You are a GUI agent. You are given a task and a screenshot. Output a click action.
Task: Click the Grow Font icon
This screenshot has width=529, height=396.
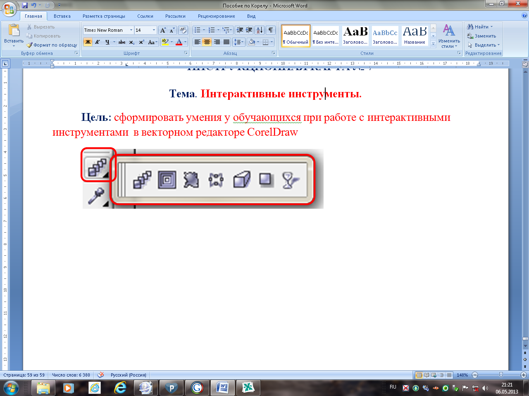pyautogui.click(x=163, y=30)
